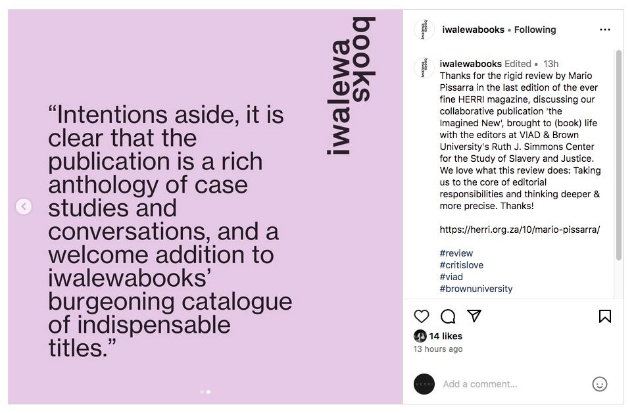Open the #review hashtag
The image size is (636, 413).
(456, 253)
